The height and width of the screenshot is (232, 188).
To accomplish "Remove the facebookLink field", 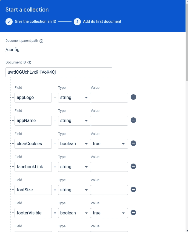I will tap(133, 167).
